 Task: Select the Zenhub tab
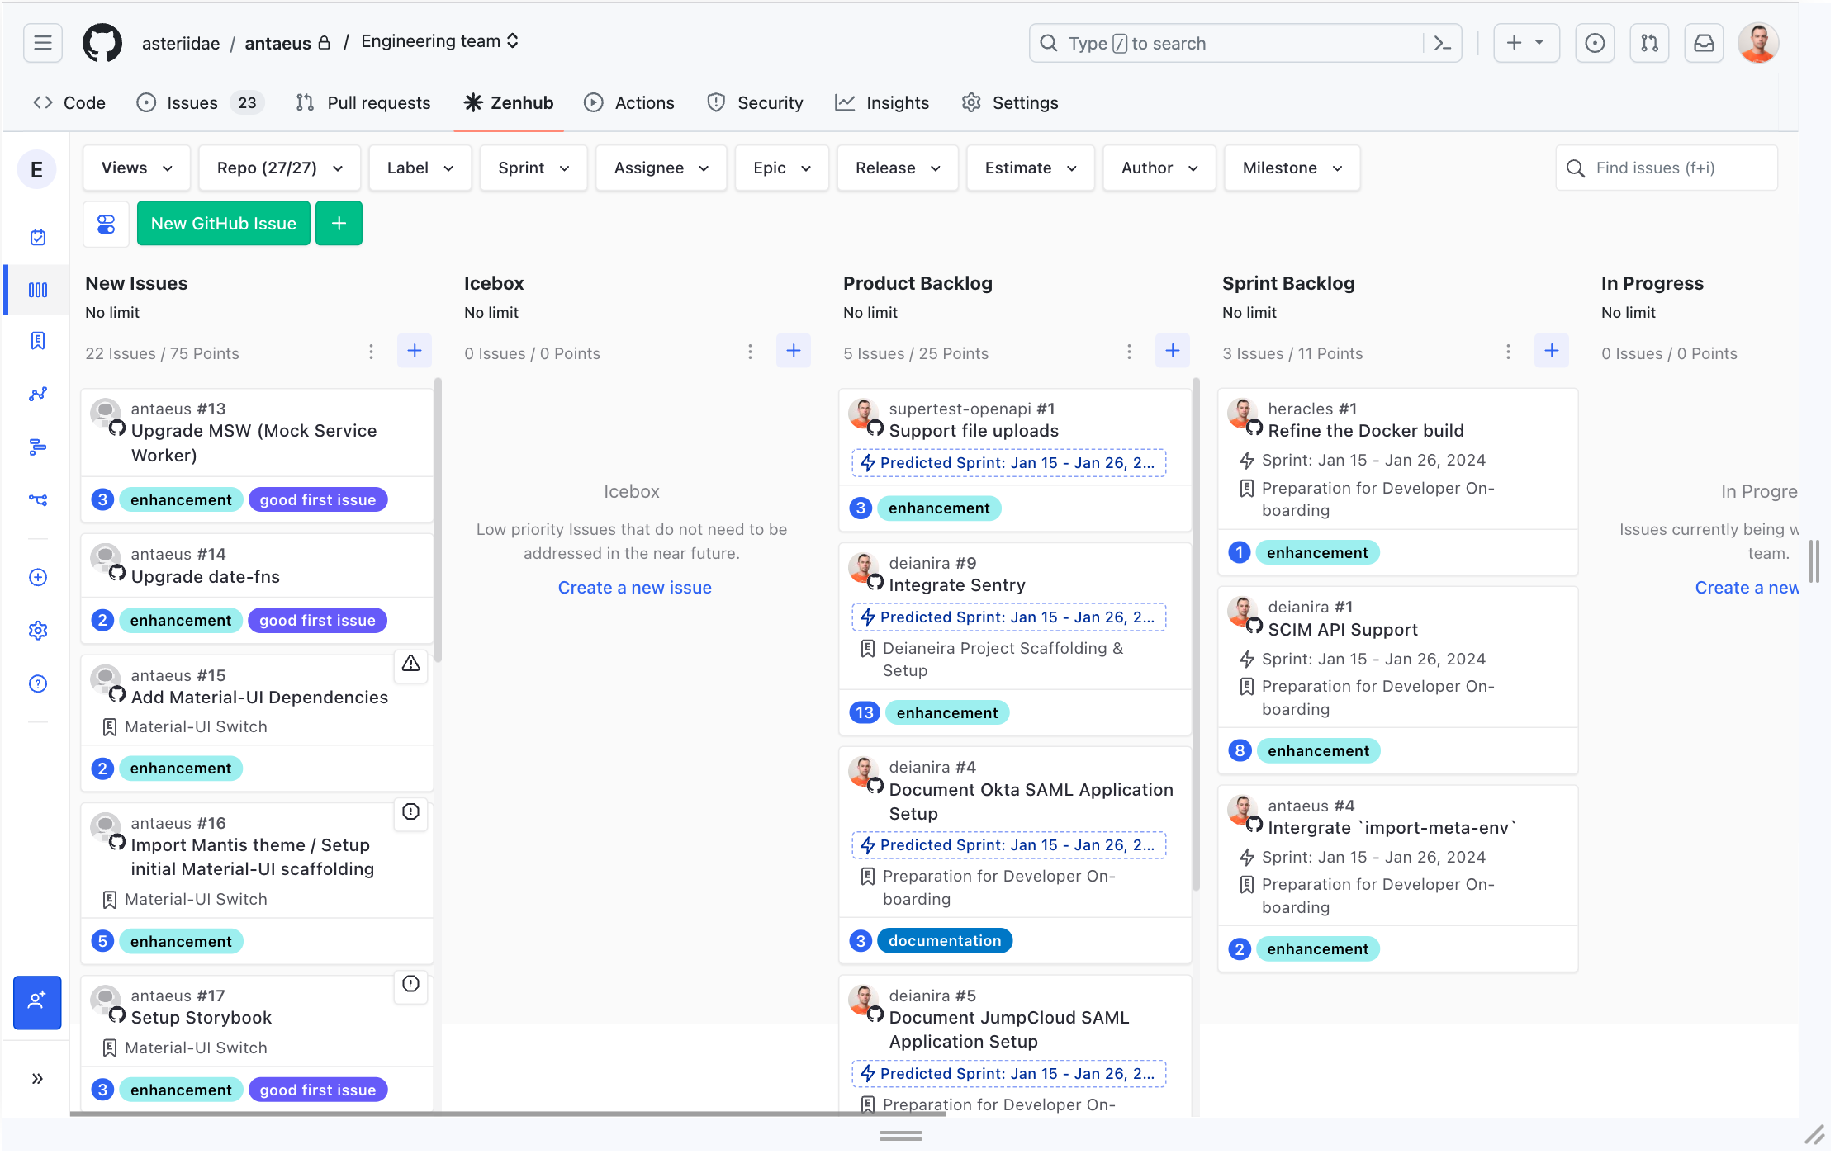509,103
